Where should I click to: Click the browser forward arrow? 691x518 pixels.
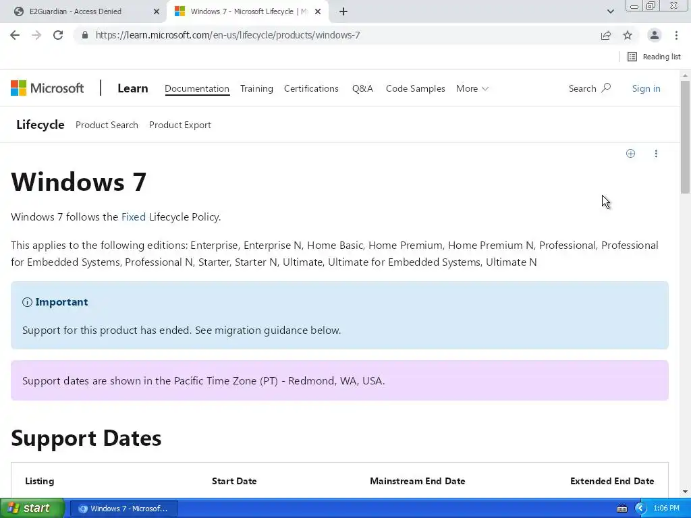click(x=36, y=35)
